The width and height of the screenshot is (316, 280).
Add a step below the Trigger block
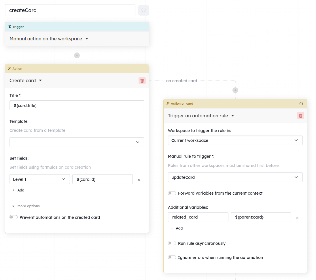tap(77, 55)
